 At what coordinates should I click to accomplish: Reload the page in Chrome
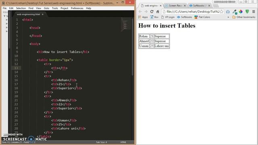click(152, 12)
